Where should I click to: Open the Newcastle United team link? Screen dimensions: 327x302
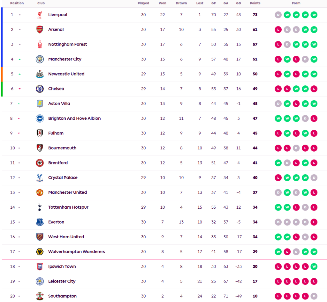tap(66, 74)
